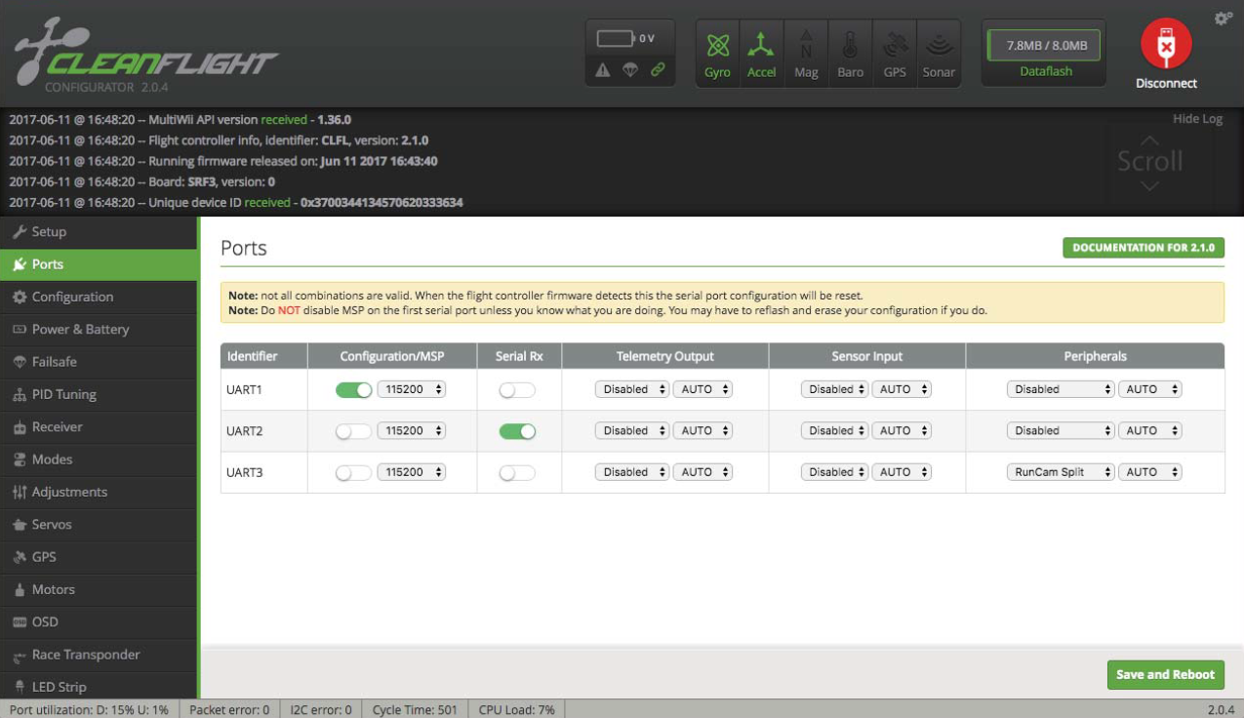Enable Serial Rx toggle on UART3
This screenshot has height=718, width=1244.
[517, 472]
